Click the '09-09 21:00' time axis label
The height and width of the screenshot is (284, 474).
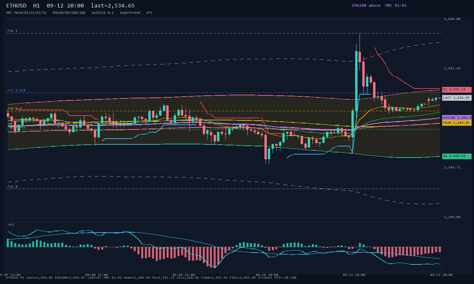[184, 275]
